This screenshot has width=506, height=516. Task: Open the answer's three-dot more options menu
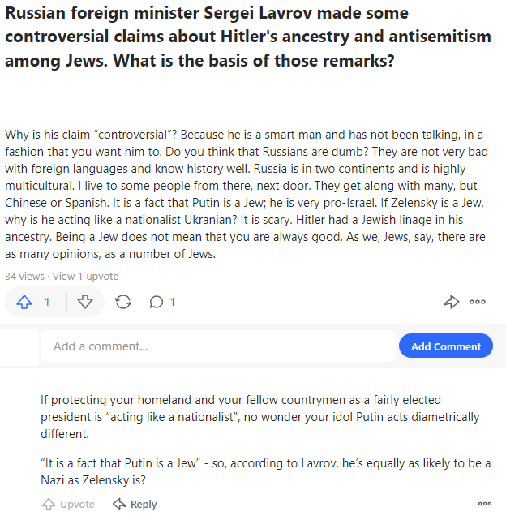click(x=478, y=302)
